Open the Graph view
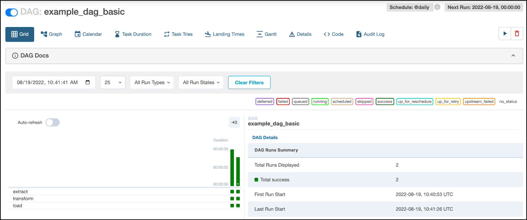 pos(51,34)
